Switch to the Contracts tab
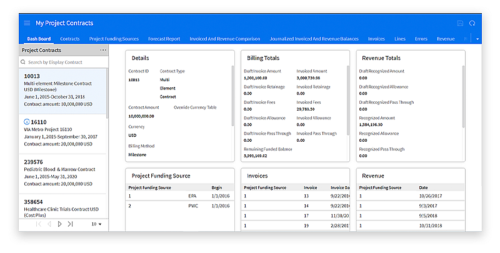This screenshot has width=500, height=253. coord(69,39)
